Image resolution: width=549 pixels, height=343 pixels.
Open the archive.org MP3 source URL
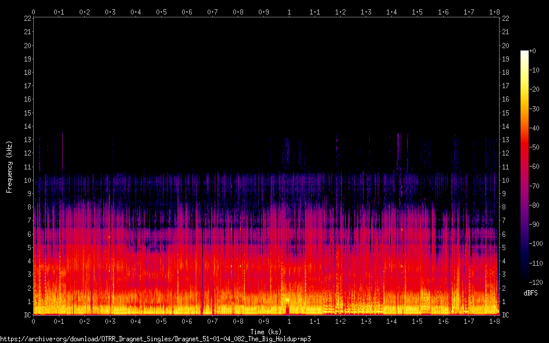[155, 338]
